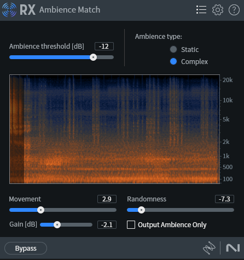Enable Output Ambience Only checkbox

[131, 224]
